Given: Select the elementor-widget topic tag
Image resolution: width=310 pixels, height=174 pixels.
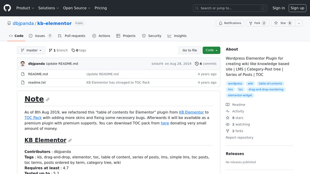Looking at the screenshot, I should (x=240, y=95).
